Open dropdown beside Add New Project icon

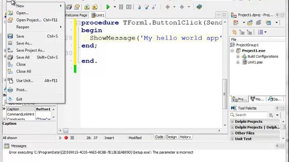coord(244,23)
